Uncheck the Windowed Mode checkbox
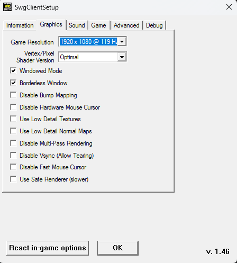Image resolution: width=237 pixels, height=263 pixels. (13, 71)
